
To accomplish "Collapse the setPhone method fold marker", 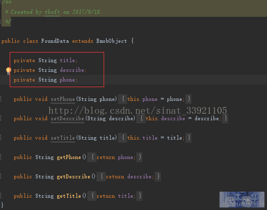I will 1,99.
